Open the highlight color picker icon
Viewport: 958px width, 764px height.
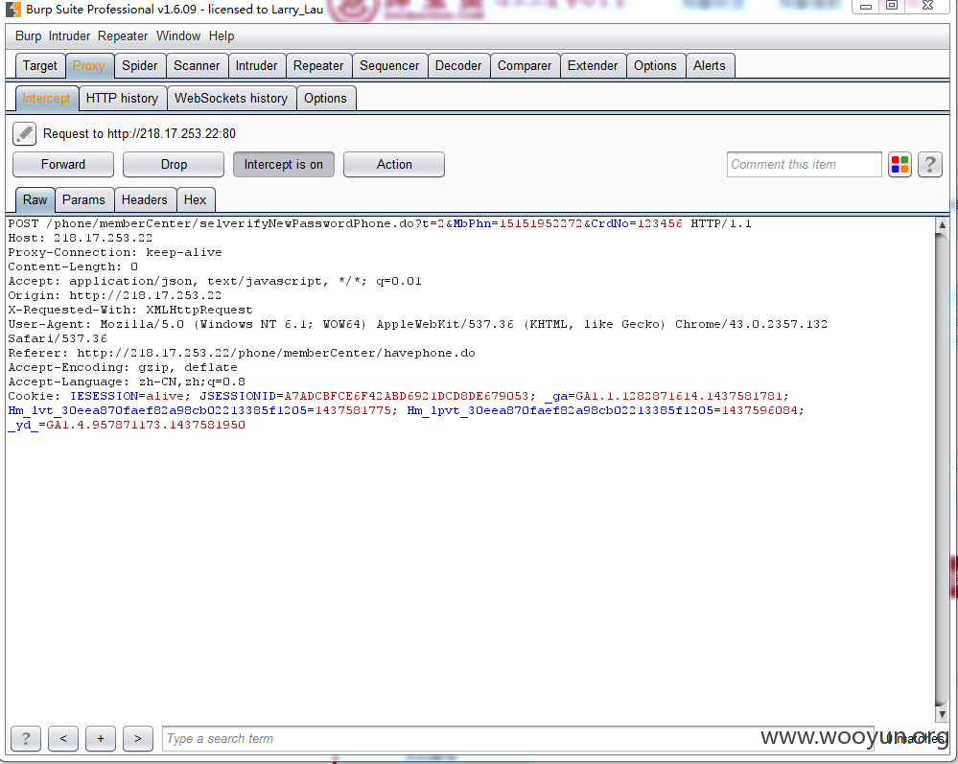[900, 164]
